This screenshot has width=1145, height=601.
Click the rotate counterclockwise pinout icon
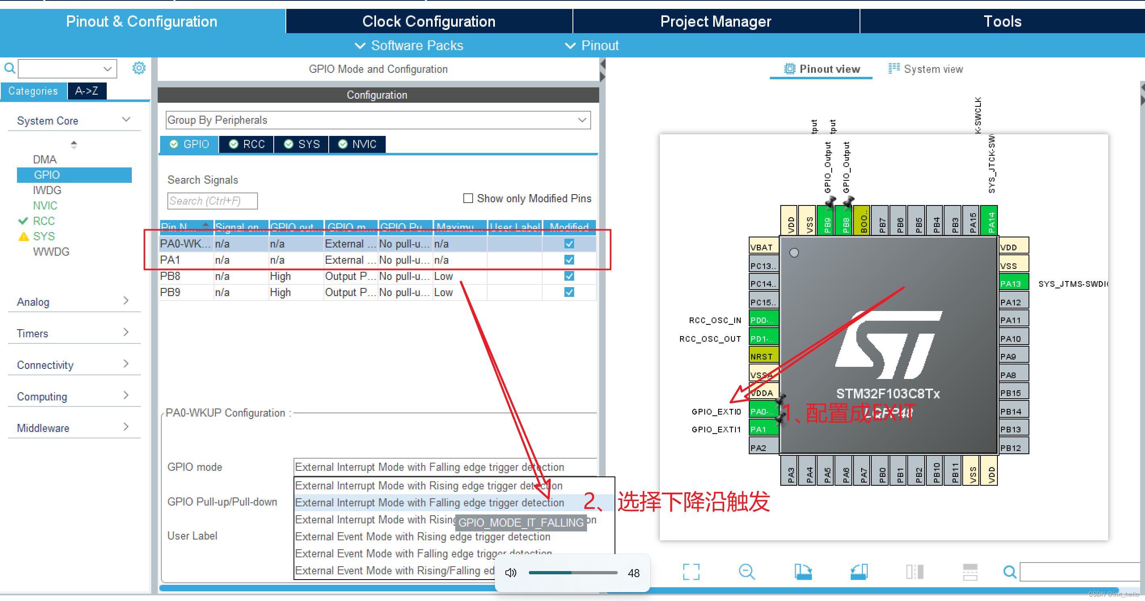point(858,571)
